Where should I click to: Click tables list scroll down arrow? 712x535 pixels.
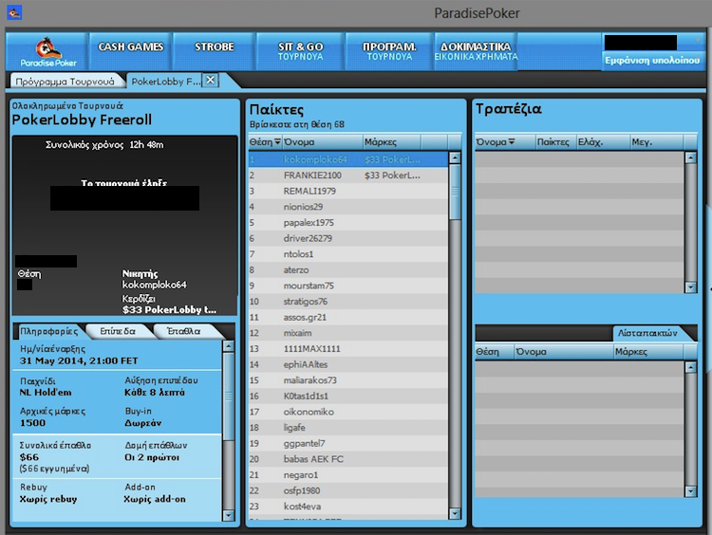coord(691,286)
